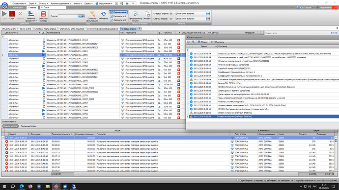Switch to Службы и порты опроса tab
Screen dimensions: 339x190
(45, 29)
